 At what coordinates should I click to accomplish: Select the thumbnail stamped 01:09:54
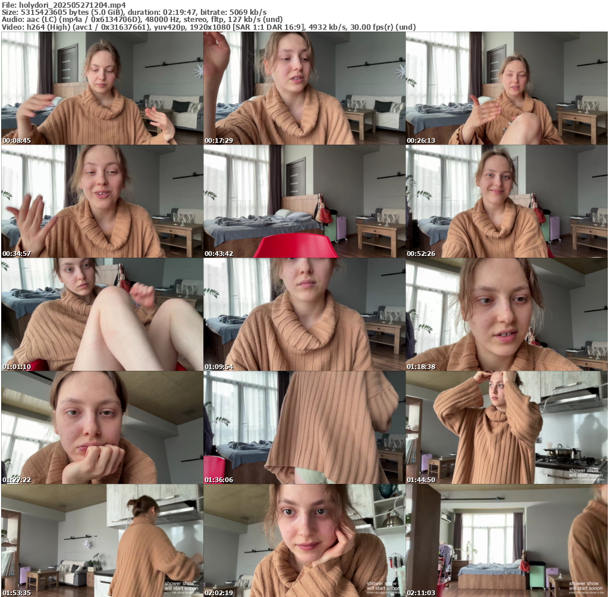click(304, 314)
